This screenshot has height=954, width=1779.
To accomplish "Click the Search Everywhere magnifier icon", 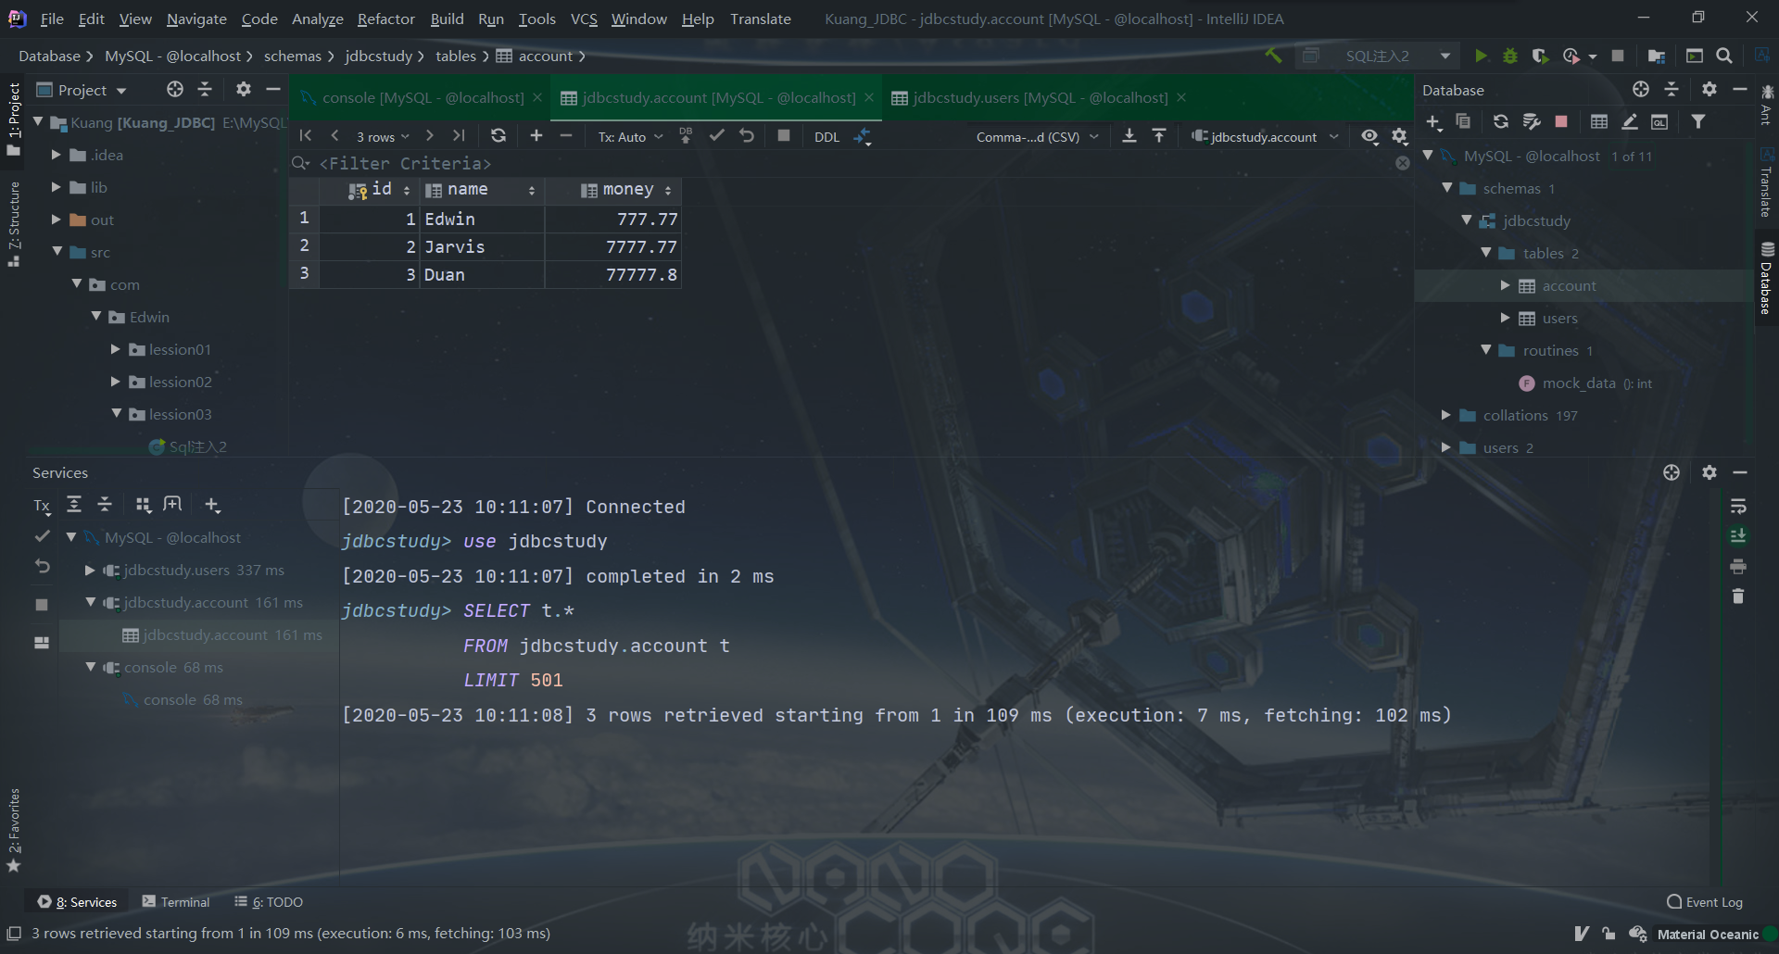I will [1724, 56].
